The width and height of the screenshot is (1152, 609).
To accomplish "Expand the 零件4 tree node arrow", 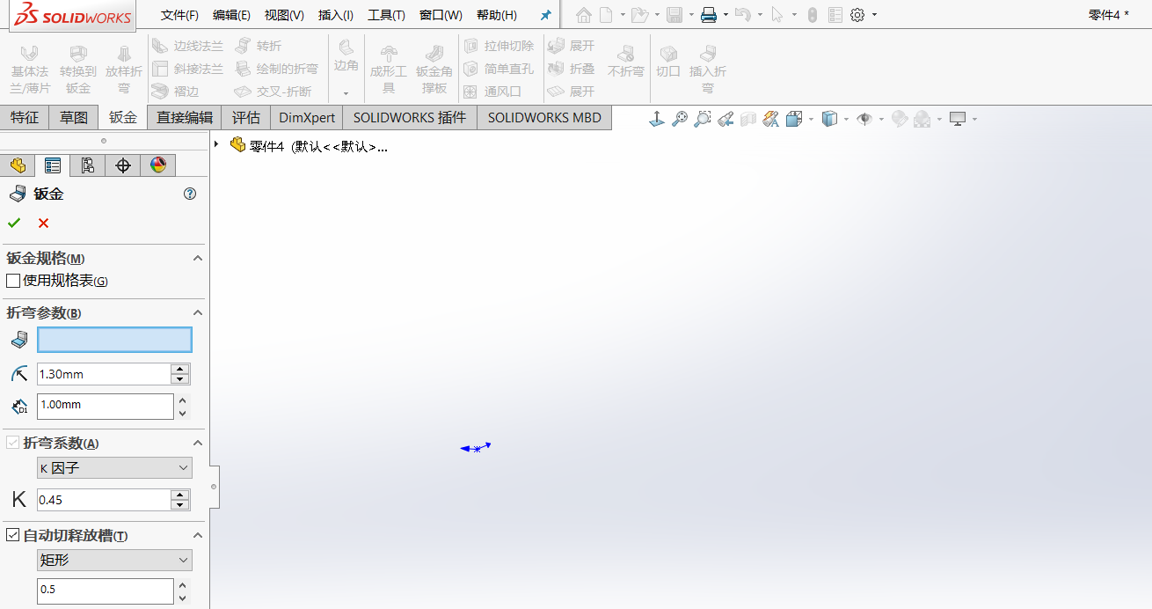I will (x=216, y=143).
